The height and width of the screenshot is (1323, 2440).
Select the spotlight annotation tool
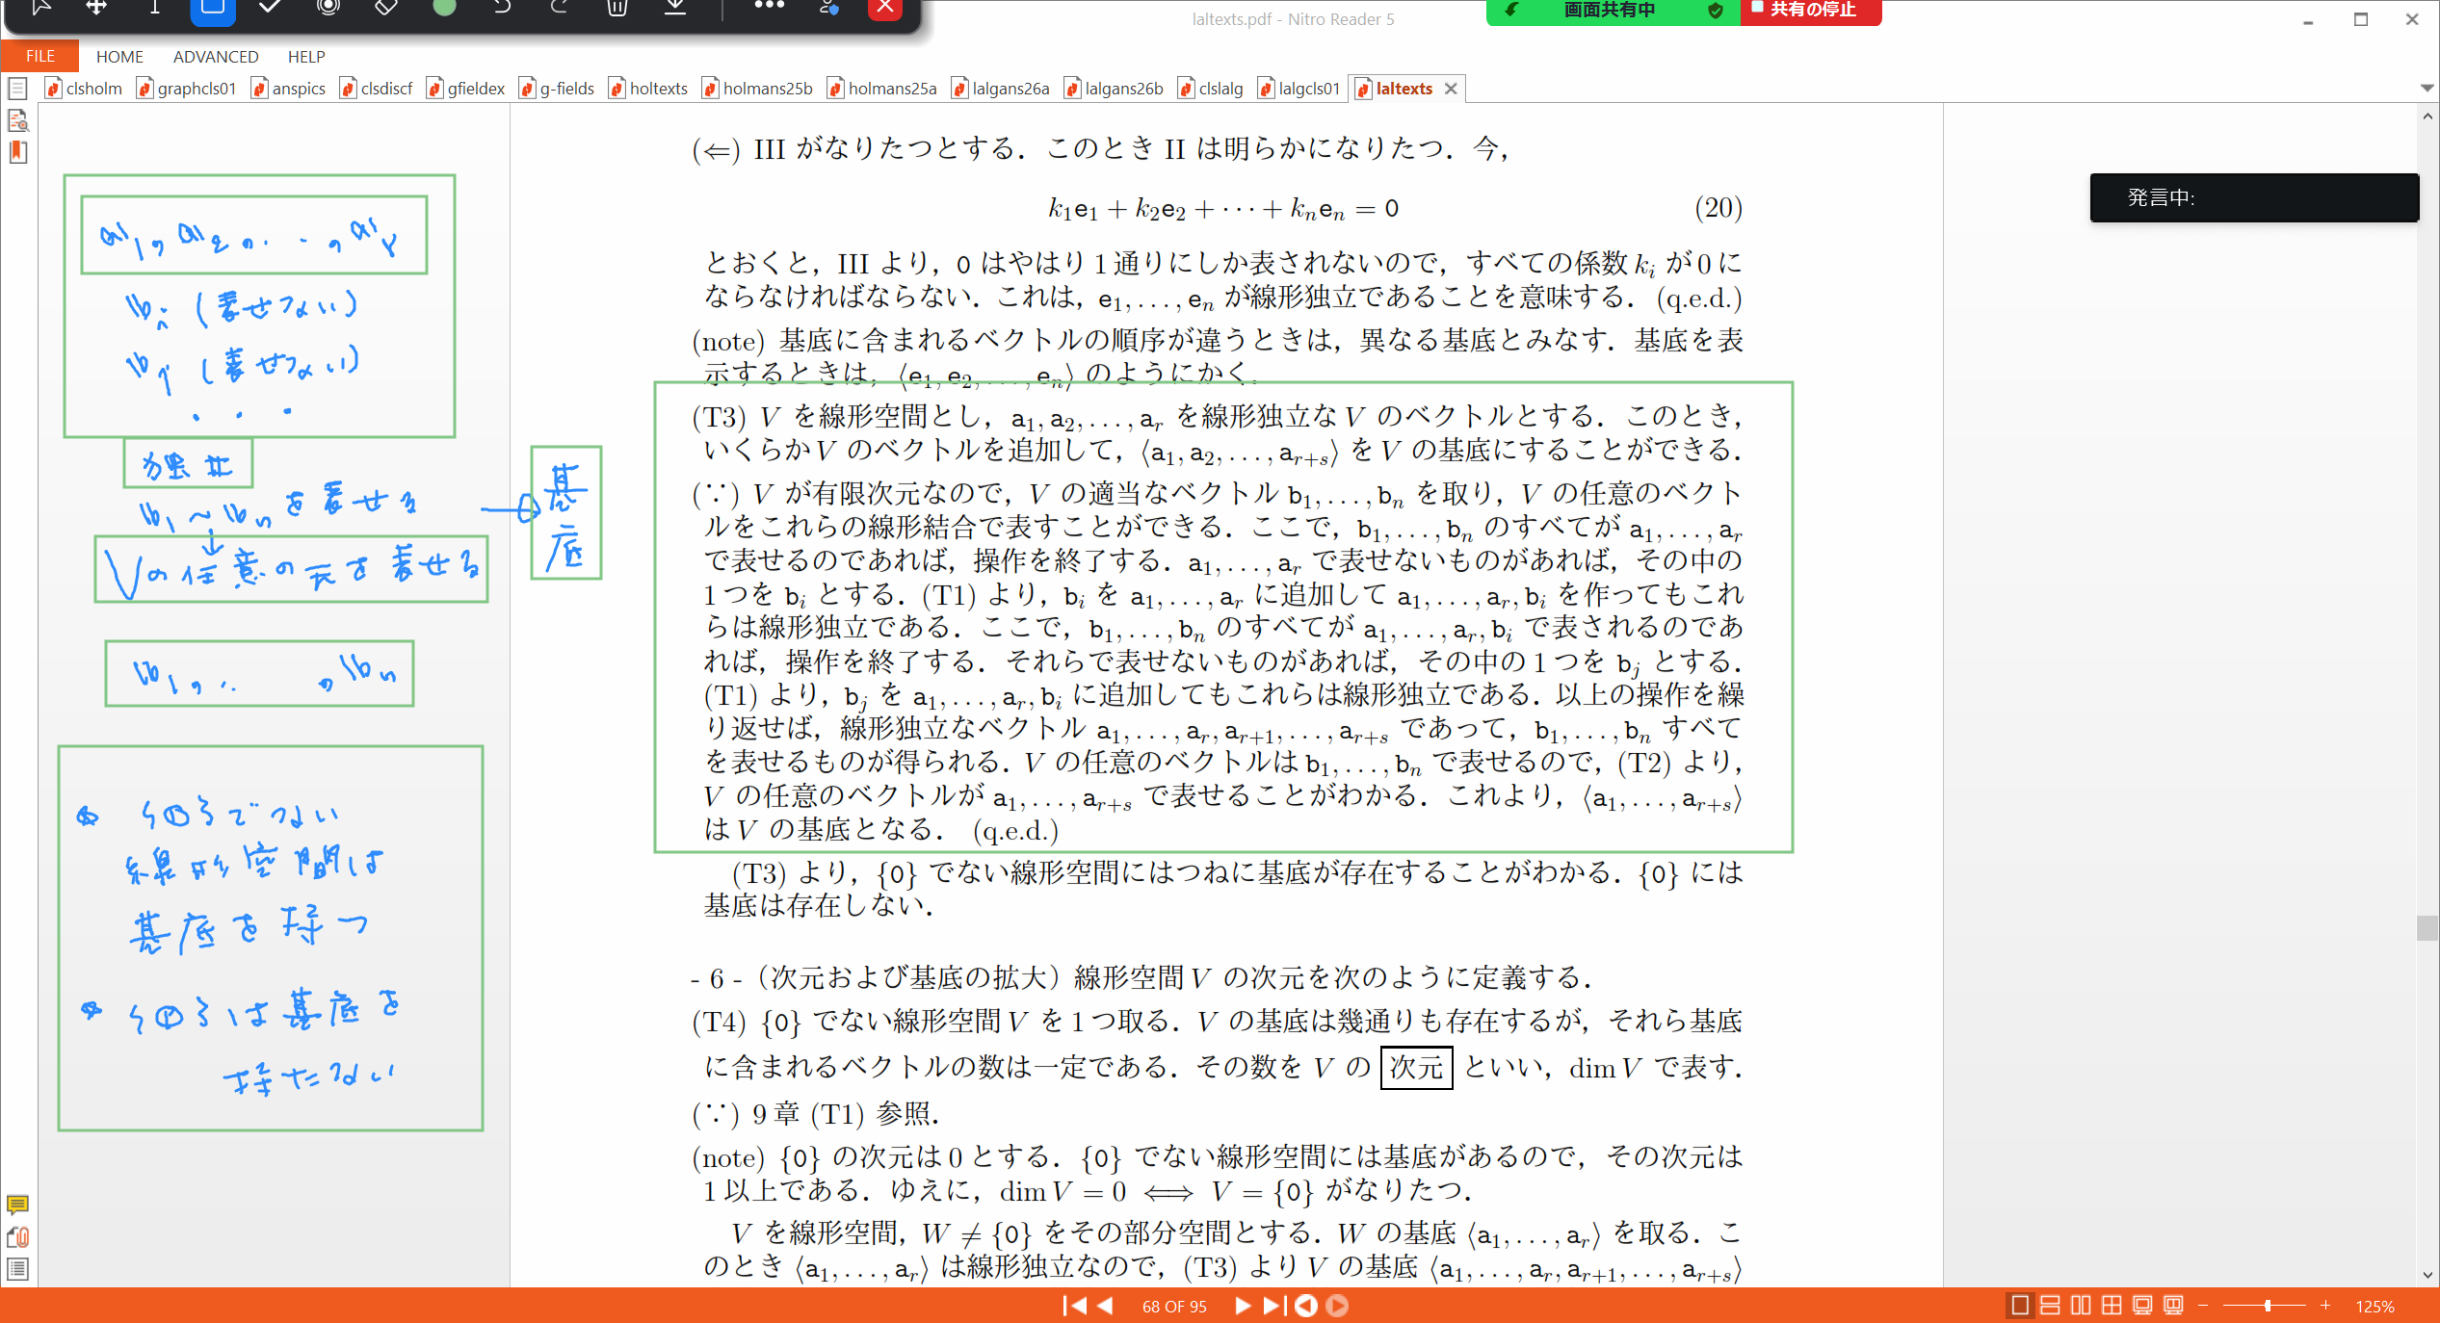click(x=328, y=8)
